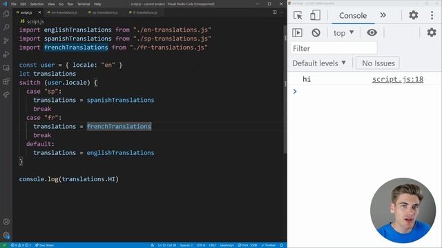Click Live Share in the status bar
Image resolution: width=442 pixels, height=248 pixels.
[x=44, y=245]
